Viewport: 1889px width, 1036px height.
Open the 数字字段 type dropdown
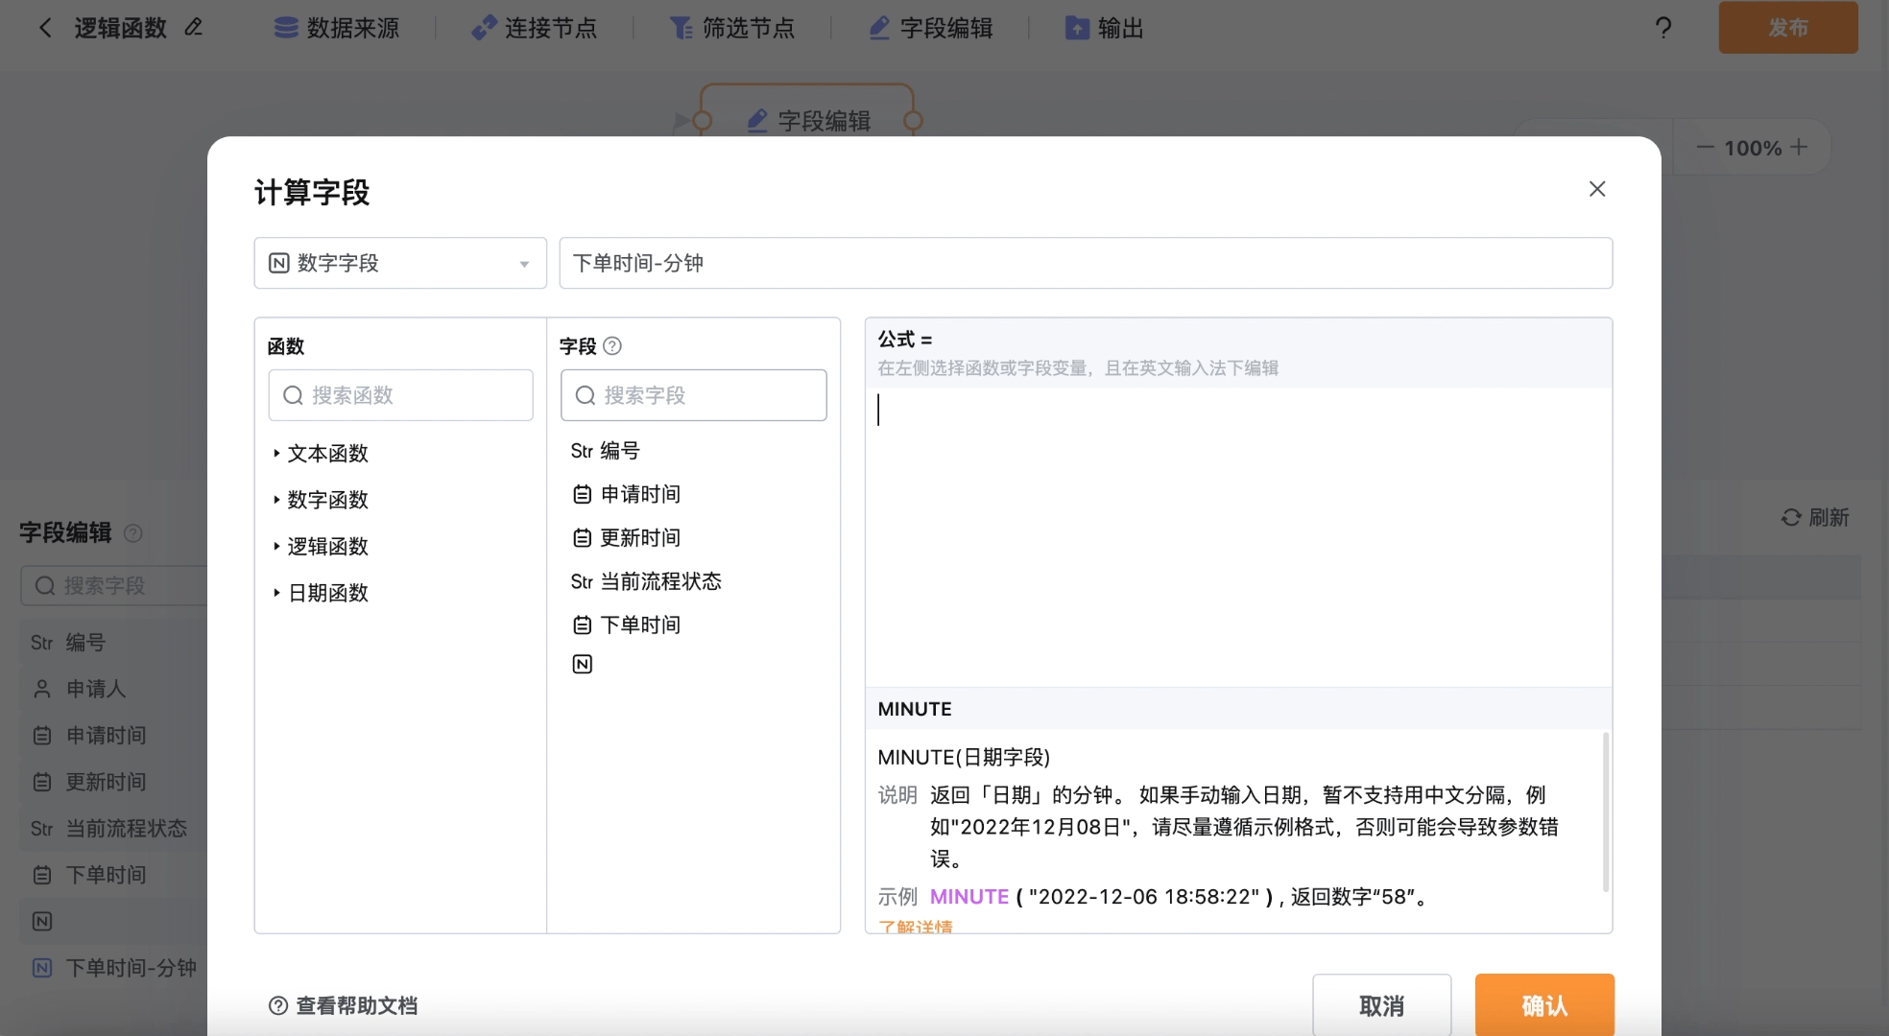pos(400,263)
